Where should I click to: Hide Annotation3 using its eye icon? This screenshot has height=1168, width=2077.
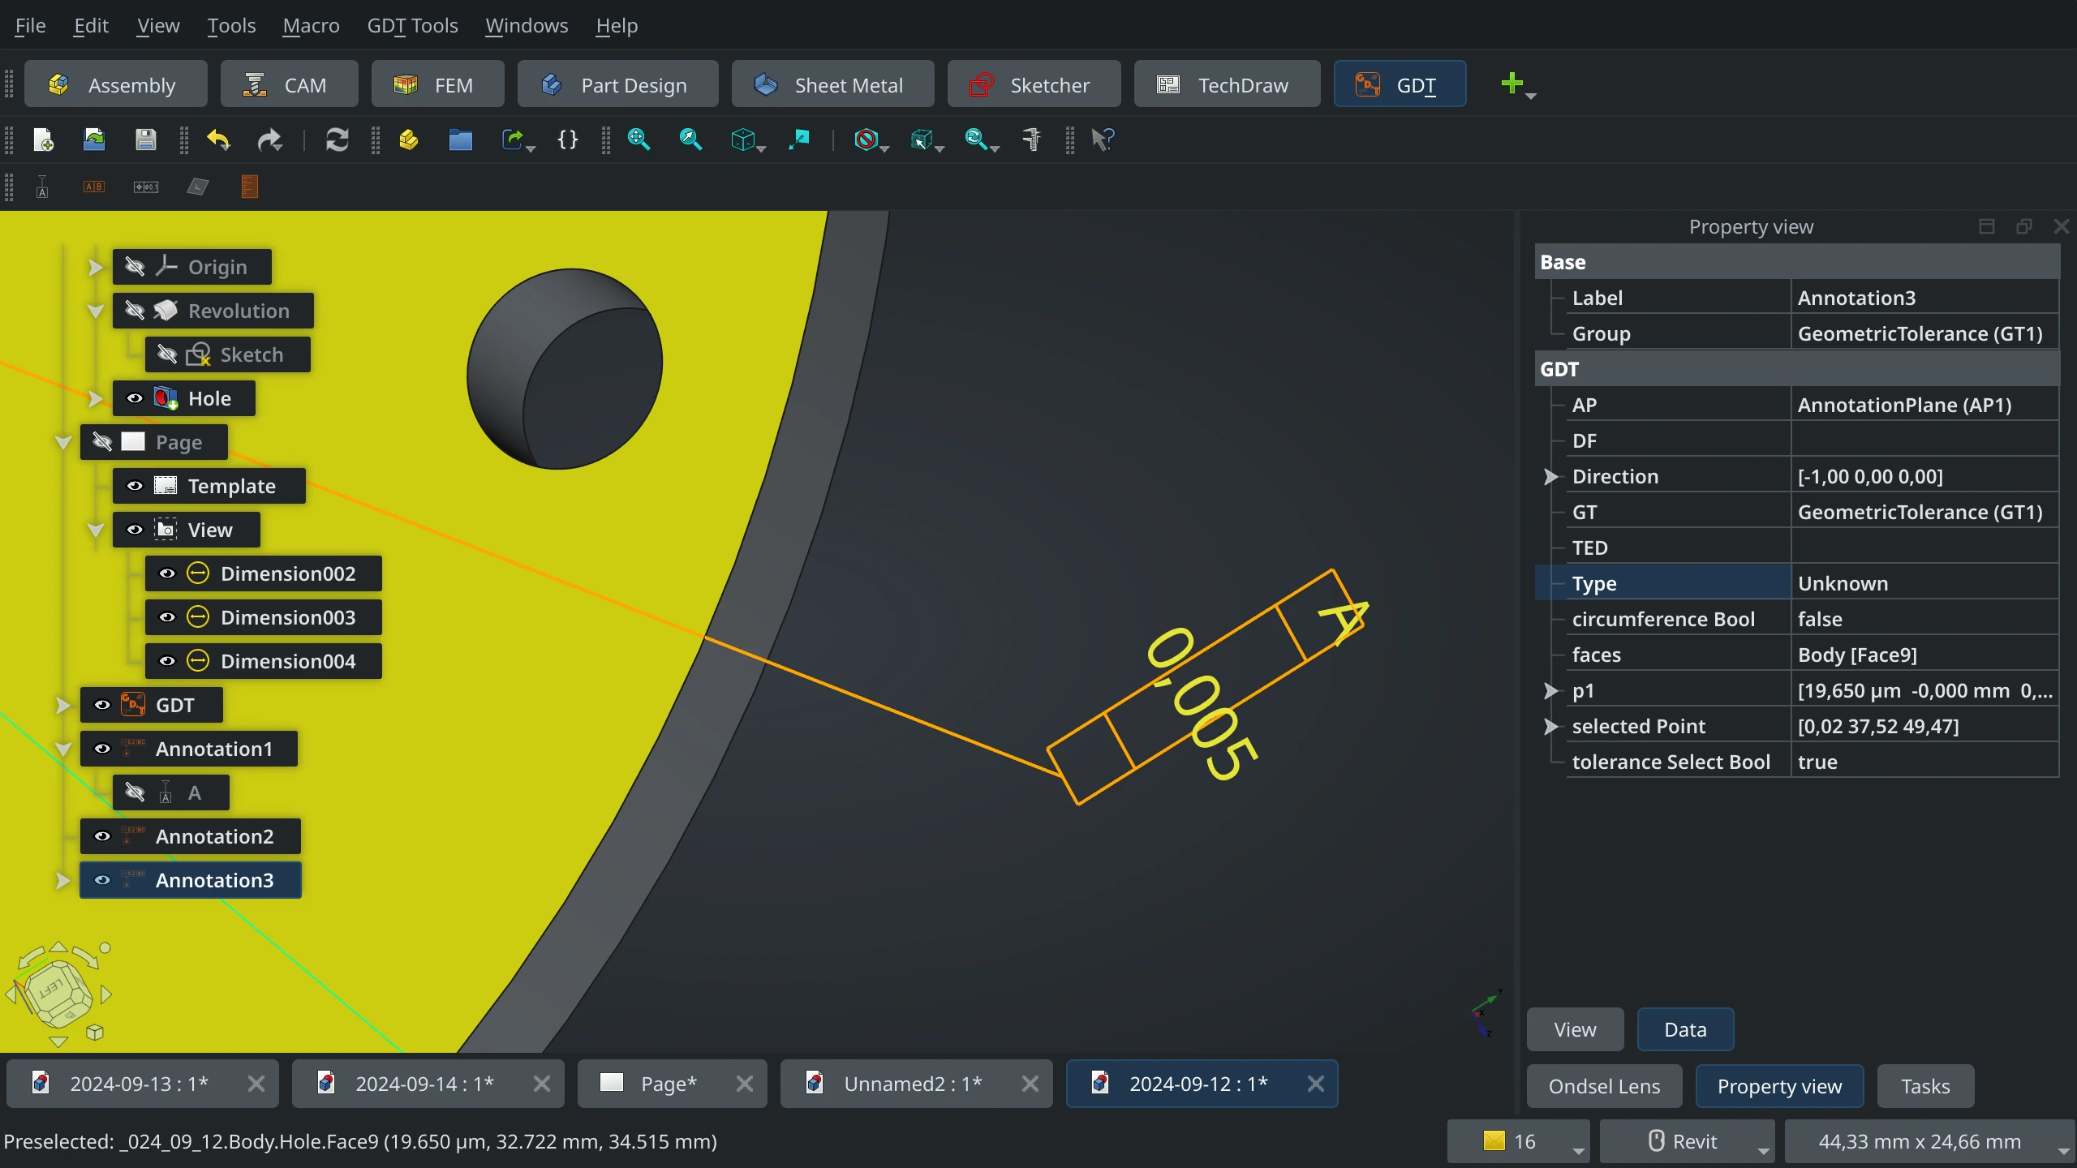(102, 880)
